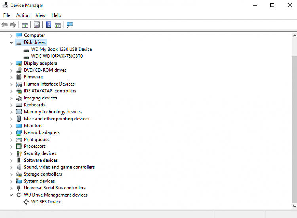Viewport: 297px width, 218px height.
Task: Select WD My Book 1230 USB Device
Action: (x=61, y=49)
